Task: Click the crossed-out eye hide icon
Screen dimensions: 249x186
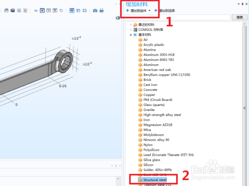Action: click(x=36, y=10)
